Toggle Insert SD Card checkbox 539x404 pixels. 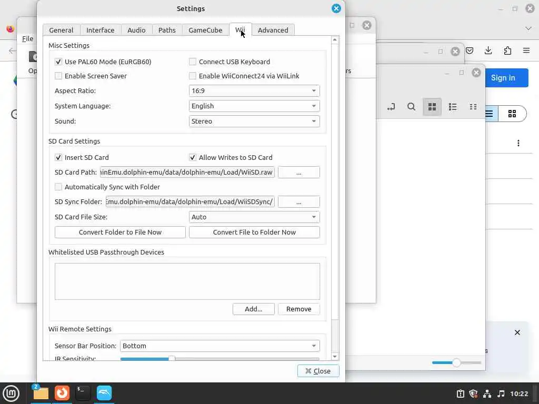pyautogui.click(x=58, y=157)
